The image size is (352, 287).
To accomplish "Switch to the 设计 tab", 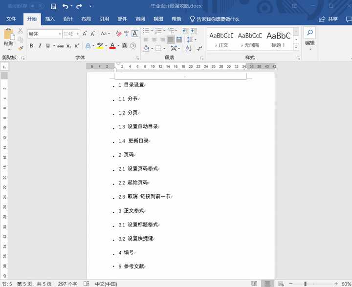I will pos(68,19).
